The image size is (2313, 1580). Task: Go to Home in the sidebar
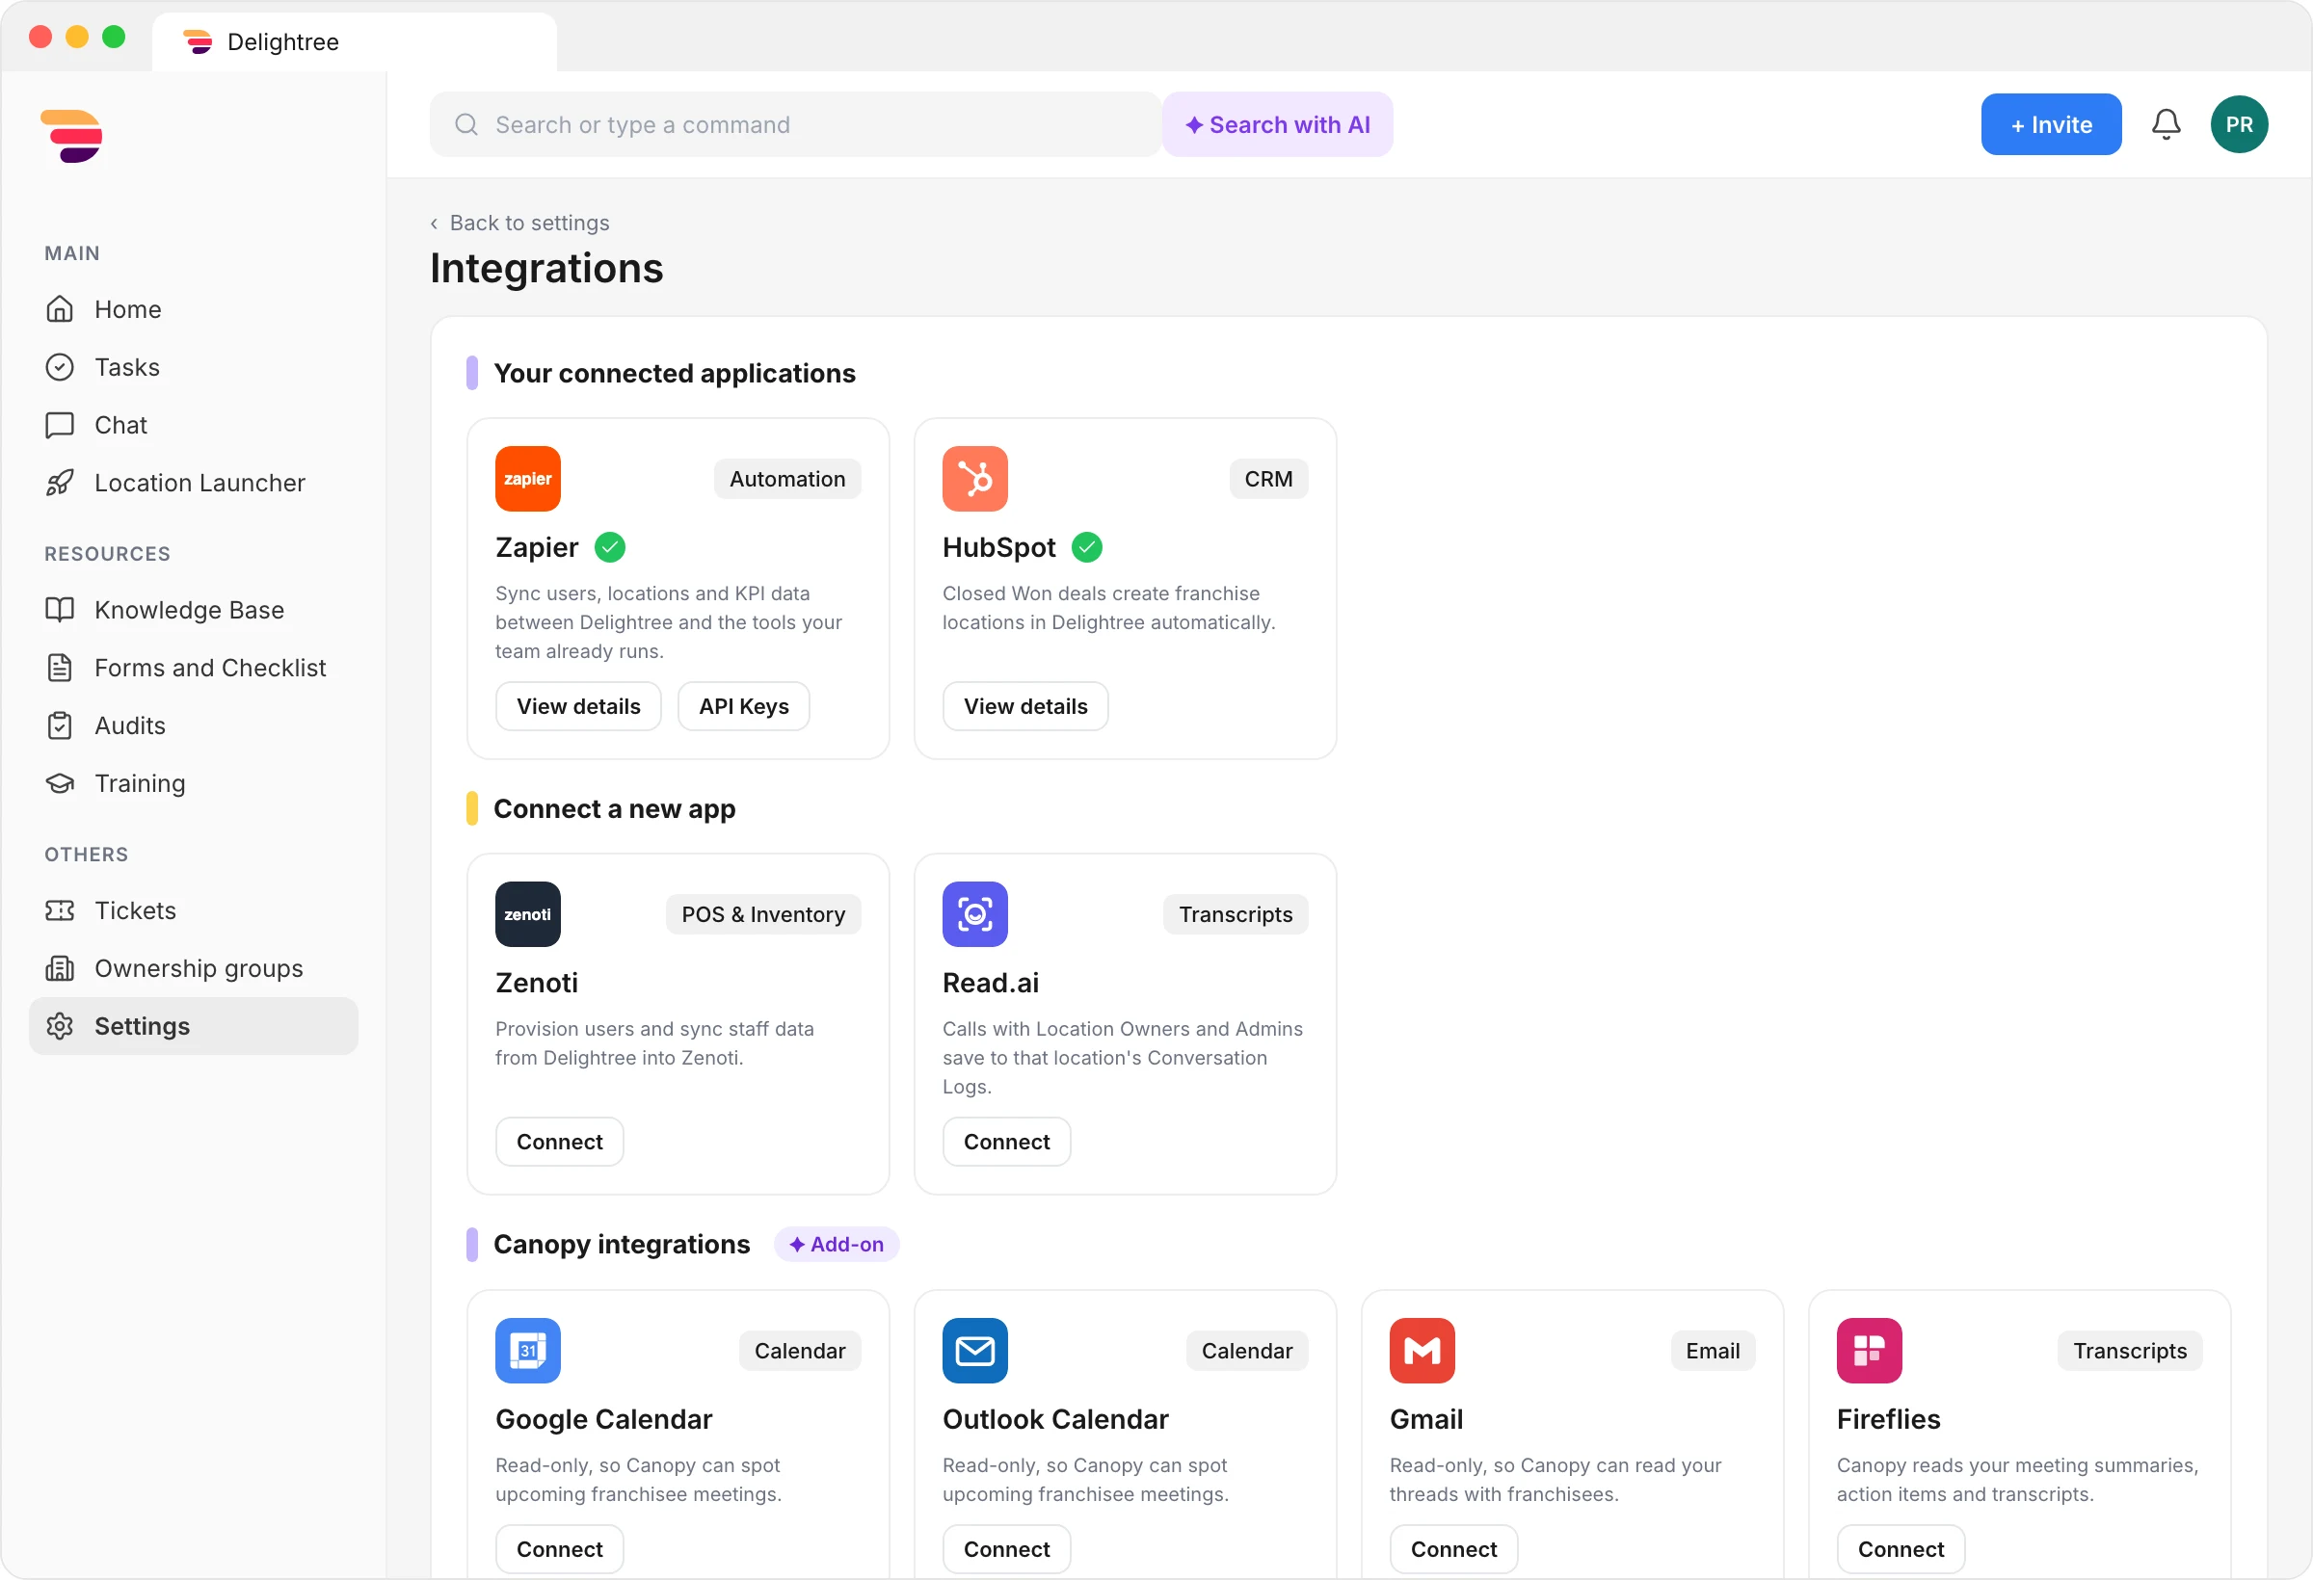coord(193,309)
